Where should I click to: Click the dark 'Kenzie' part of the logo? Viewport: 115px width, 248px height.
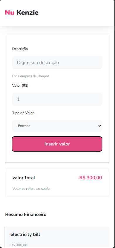28,13
